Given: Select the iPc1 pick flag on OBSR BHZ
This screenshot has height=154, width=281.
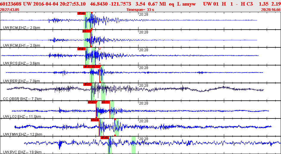Looking at the screenshot, I should (x=88, y=84).
